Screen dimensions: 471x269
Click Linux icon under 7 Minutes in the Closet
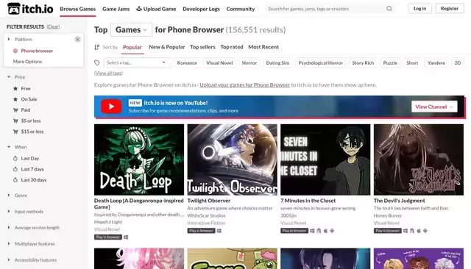pyautogui.click(x=319, y=231)
